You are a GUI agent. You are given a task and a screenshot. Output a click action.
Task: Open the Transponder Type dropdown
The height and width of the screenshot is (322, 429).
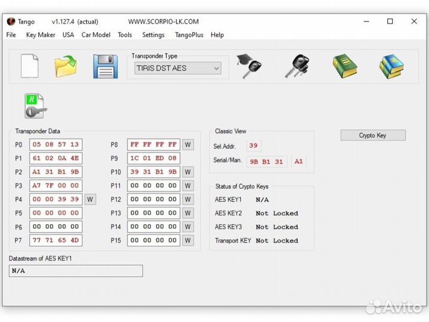click(x=178, y=69)
